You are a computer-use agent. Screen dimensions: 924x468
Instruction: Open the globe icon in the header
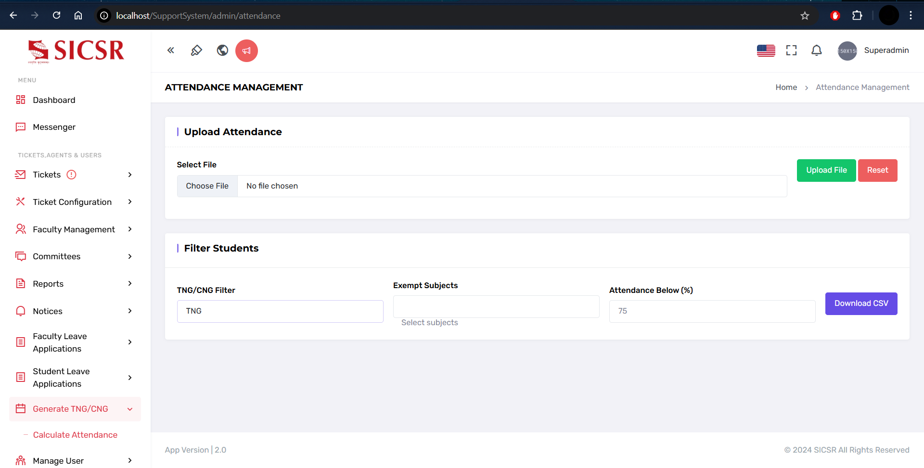pos(222,51)
